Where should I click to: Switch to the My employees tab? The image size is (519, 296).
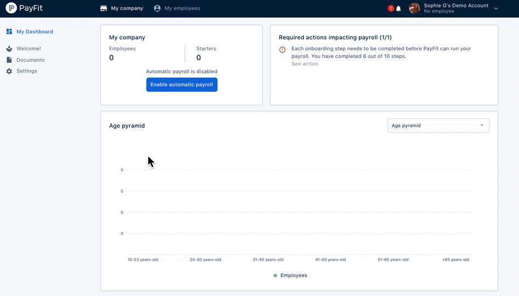(177, 8)
